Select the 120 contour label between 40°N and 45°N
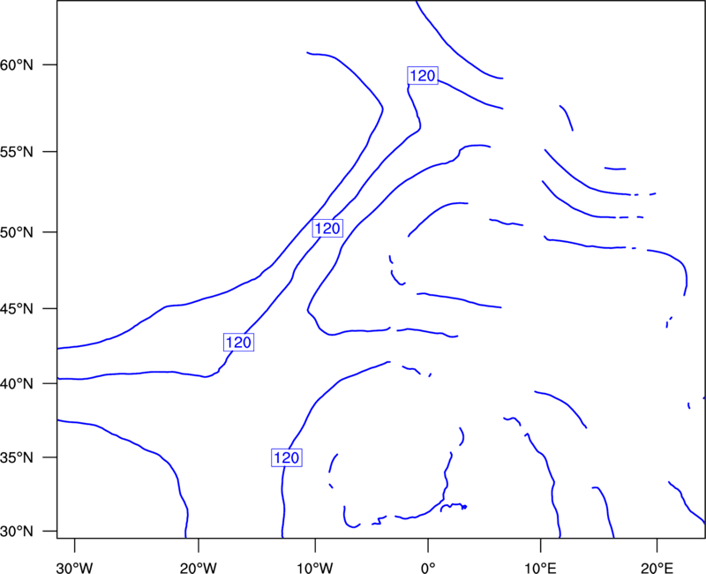 pos(238,343)
